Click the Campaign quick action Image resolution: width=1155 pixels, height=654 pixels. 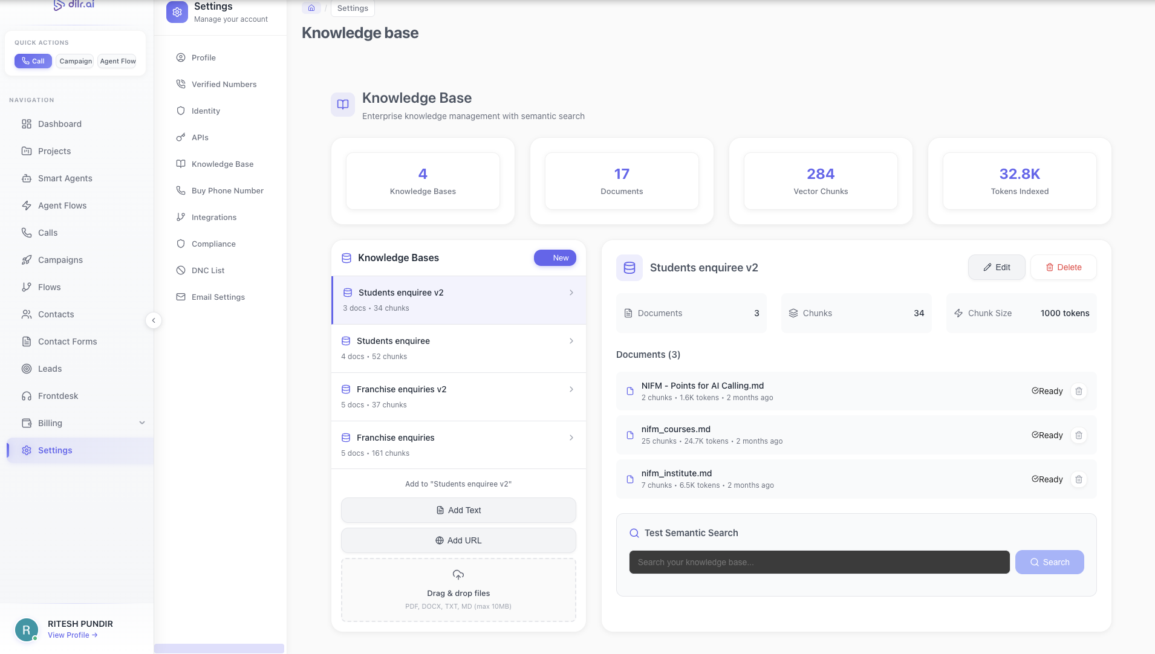pos(76,61)
